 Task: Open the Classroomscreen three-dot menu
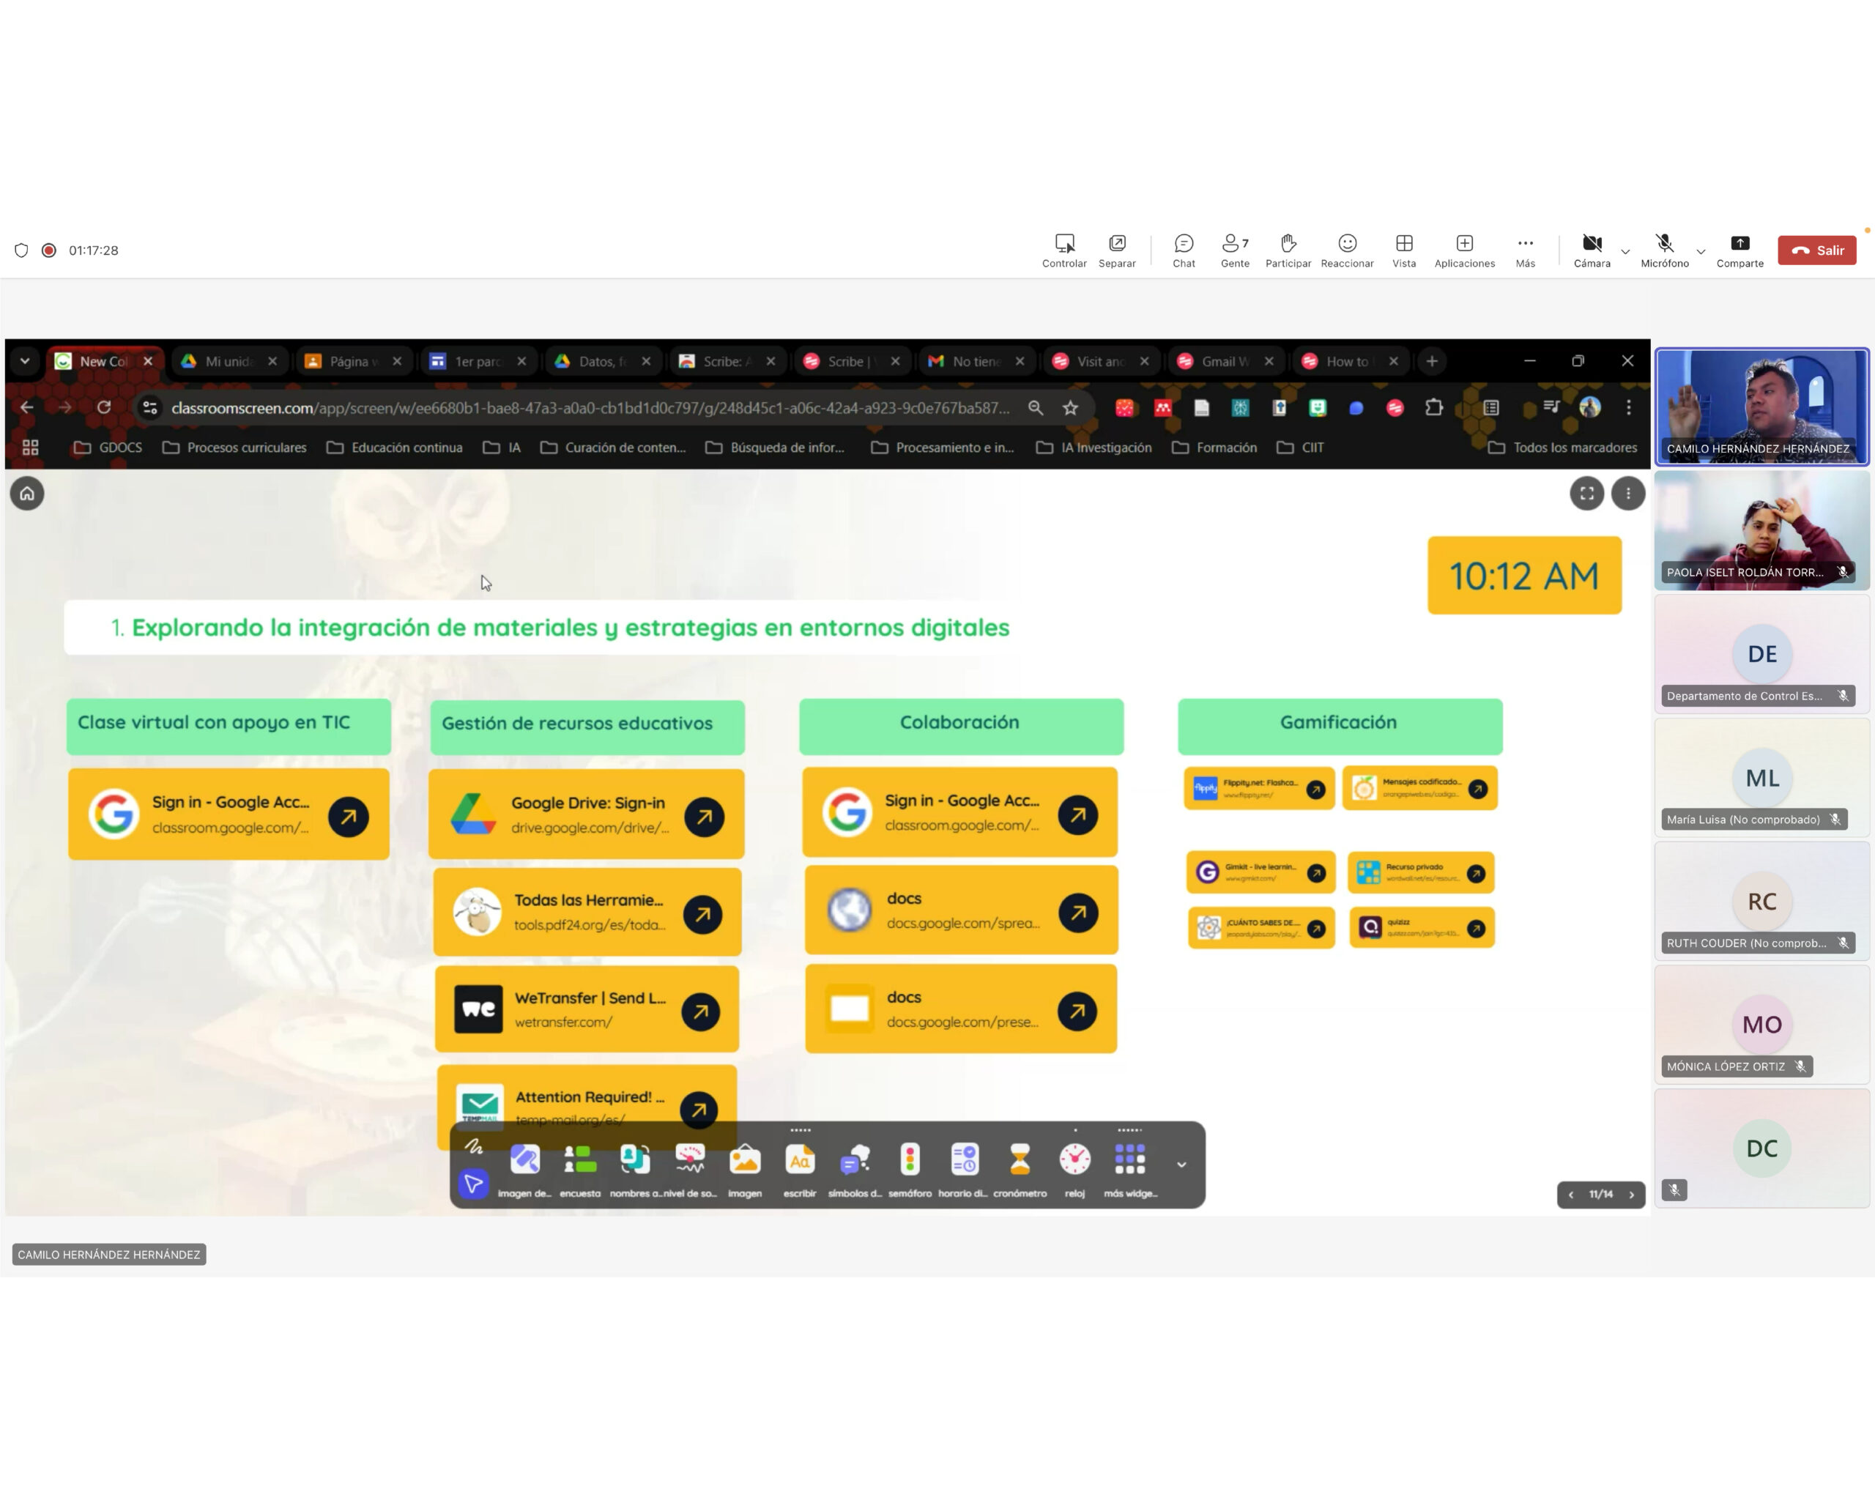tap(1628, 494)
